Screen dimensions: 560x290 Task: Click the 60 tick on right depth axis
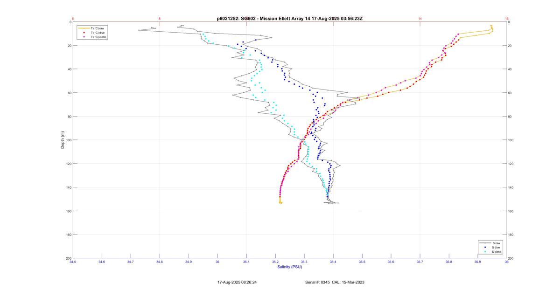(510, 93)
